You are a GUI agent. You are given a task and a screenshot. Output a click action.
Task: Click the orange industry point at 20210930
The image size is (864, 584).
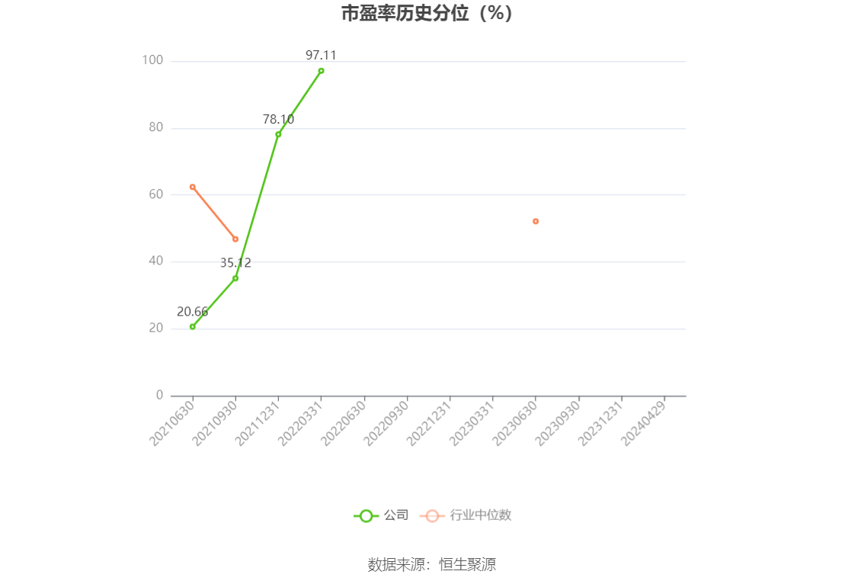click(x=235, y=239)
